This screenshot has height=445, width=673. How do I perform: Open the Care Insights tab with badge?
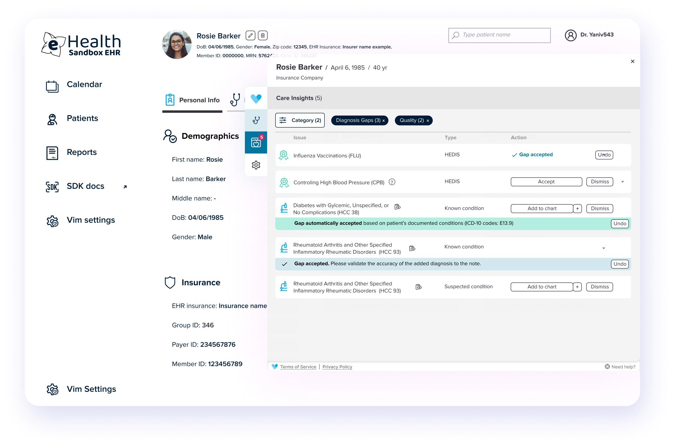click(256, 142)
